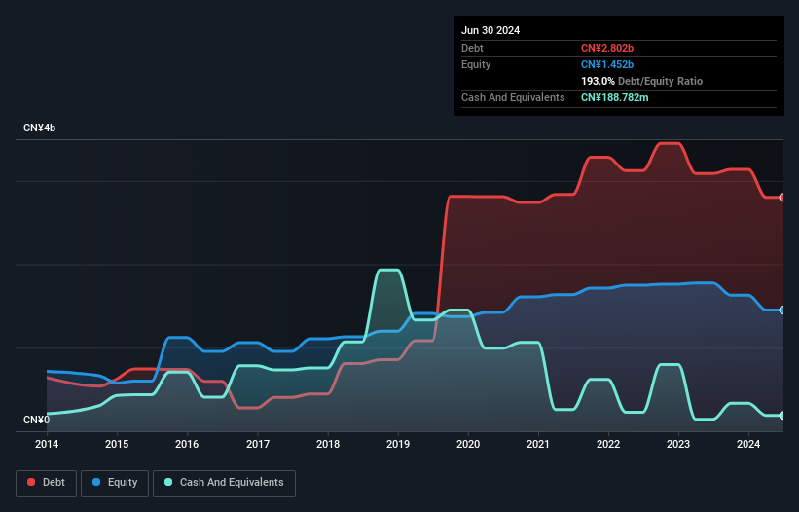The image size is (799, 512).
Task: Click the Equity row label in tooltip
Action: pyautogui.click(x=476, y=64)
